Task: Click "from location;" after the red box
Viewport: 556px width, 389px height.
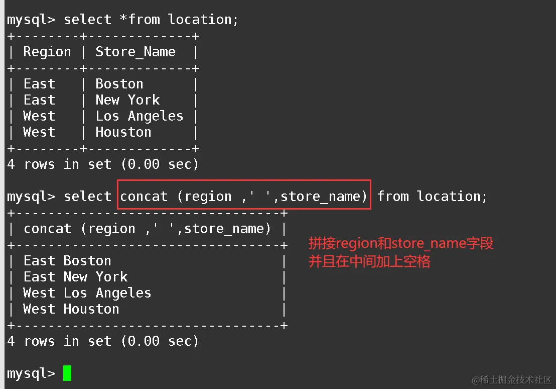Action: click(432, 197)
